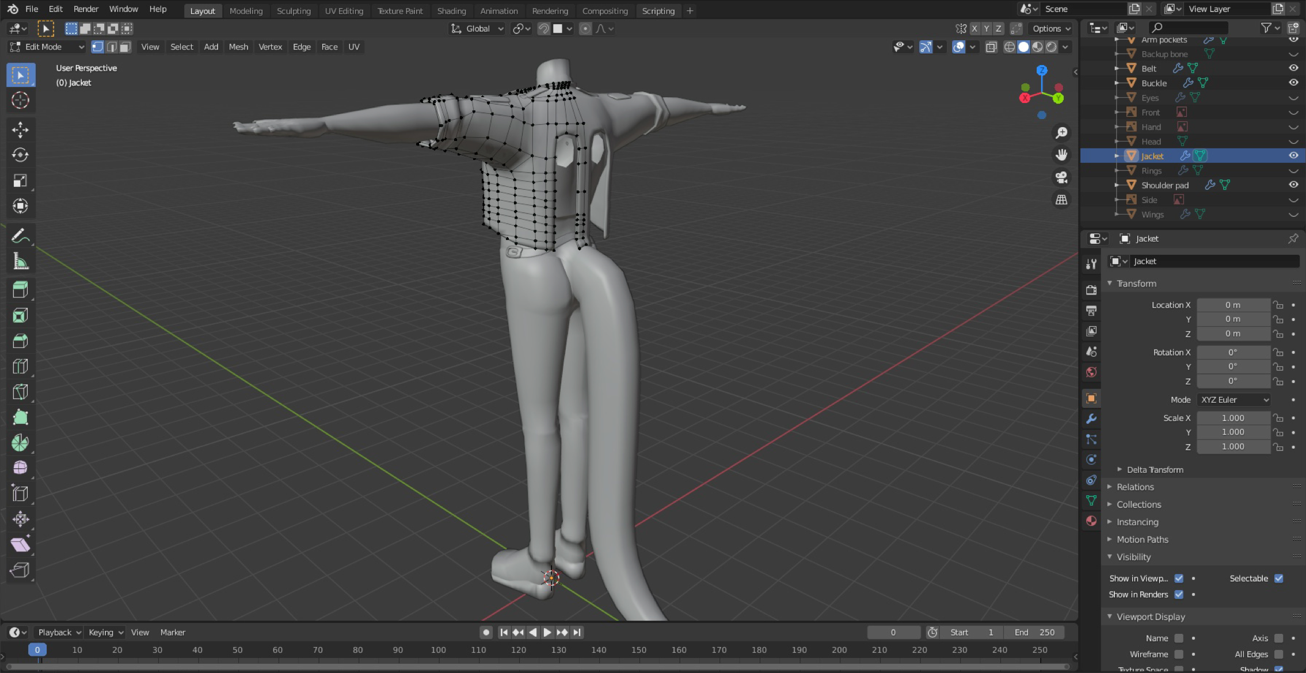The image size is (1306, 673).
Task: Open the Mesh menu
Action: point(238,47)
